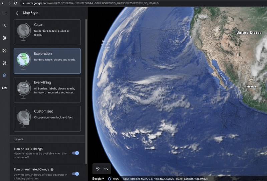Viewport: 267px width, 181px height.
Task: Click the Layers section heading
Action: coord(19,139)
